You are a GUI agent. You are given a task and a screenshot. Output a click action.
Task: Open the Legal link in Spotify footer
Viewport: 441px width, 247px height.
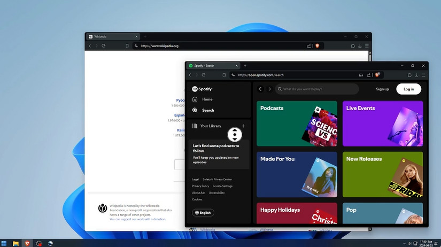click(196, 179)
